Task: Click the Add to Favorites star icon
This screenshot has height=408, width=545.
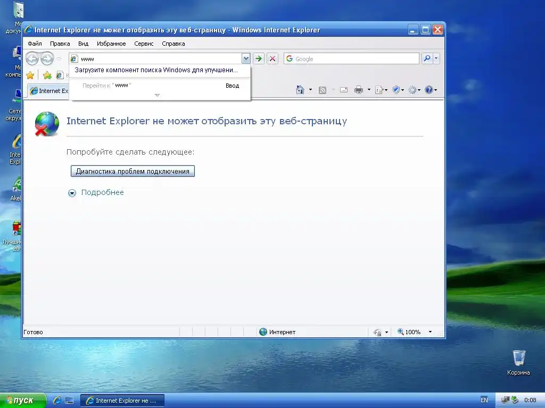Action: pos(47,75)
